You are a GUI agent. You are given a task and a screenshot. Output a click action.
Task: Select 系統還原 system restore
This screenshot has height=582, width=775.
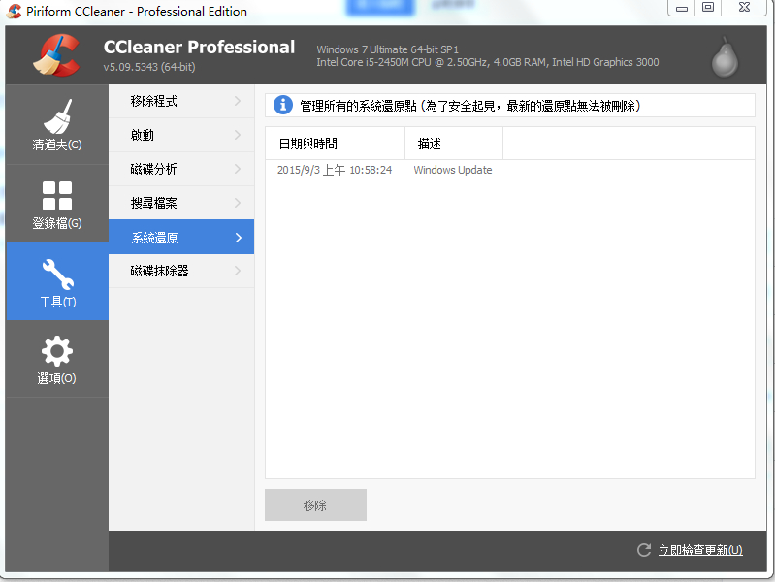click(x=181, y=237)
